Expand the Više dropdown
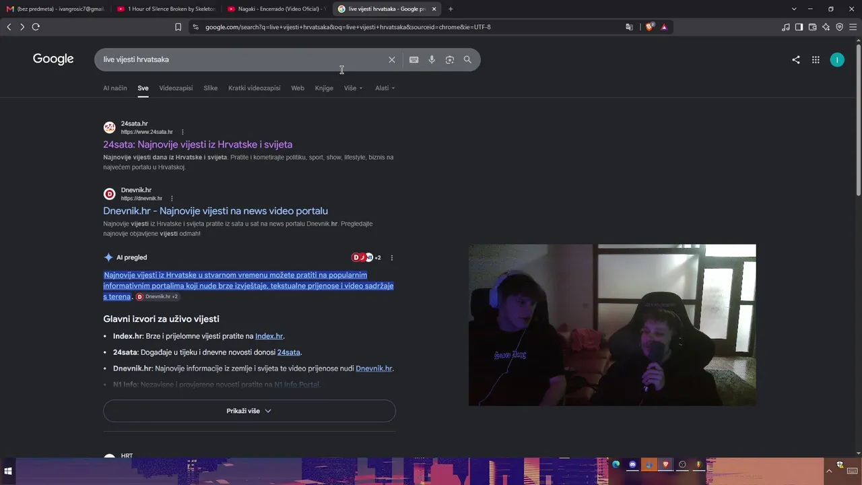The width and height of the screenshot is (862, 485). 354,88
